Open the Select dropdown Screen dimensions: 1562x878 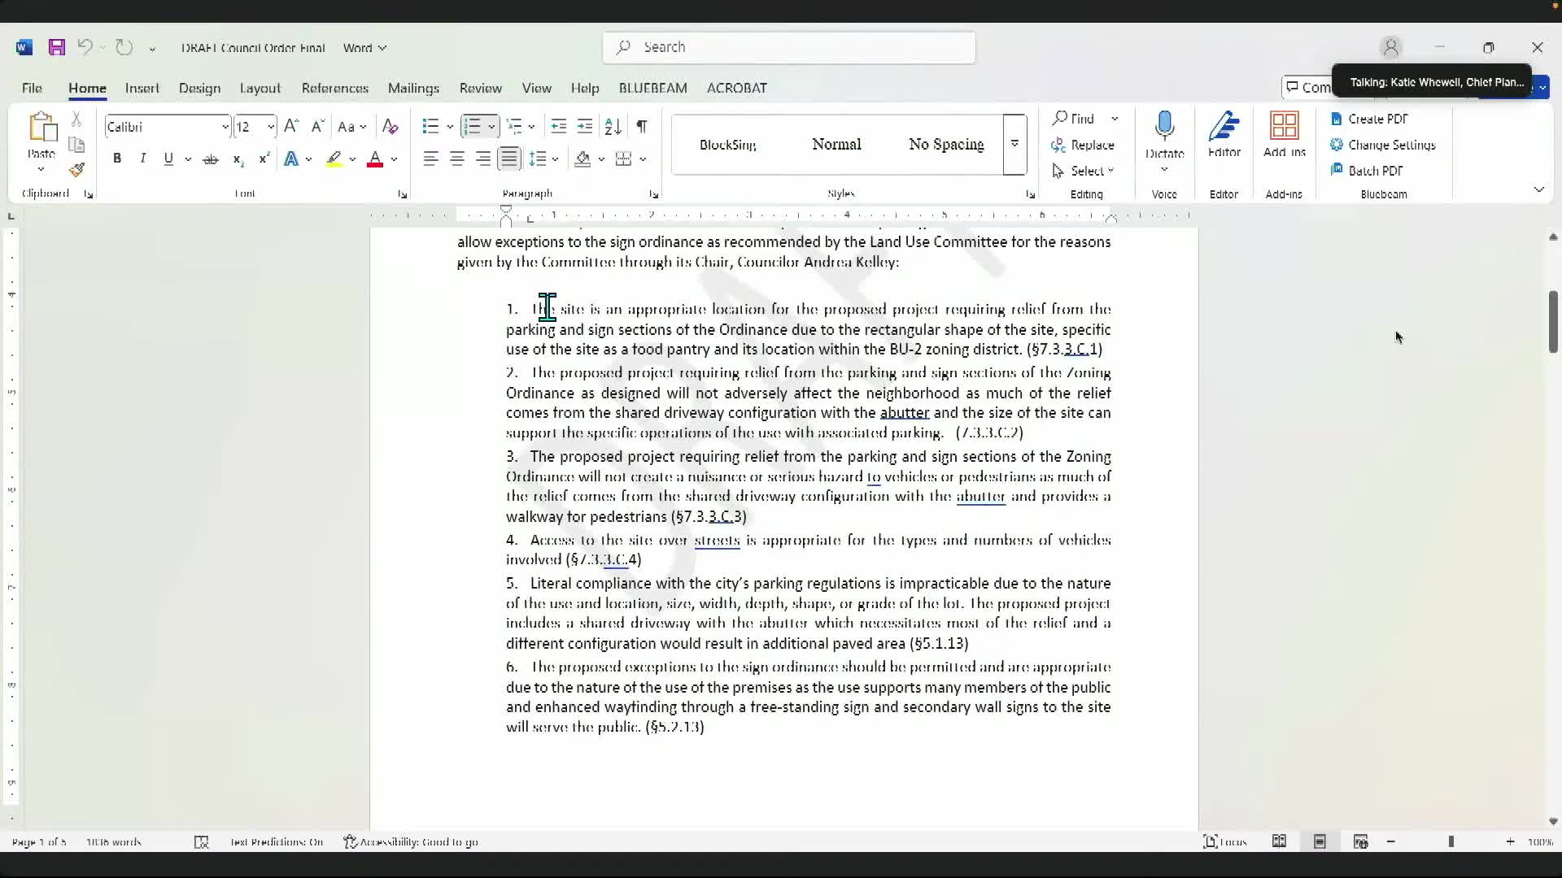point(1083,171)
